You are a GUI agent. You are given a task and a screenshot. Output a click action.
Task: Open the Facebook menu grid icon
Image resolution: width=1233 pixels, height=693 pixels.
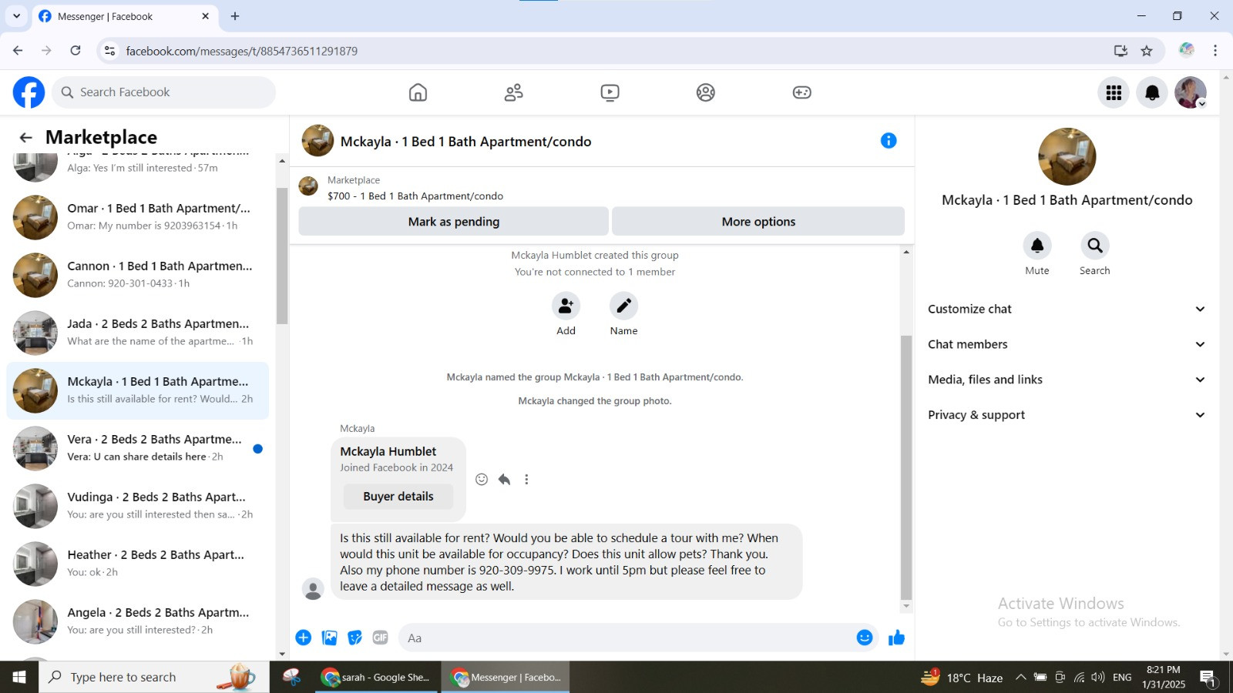click(1114, 92)
